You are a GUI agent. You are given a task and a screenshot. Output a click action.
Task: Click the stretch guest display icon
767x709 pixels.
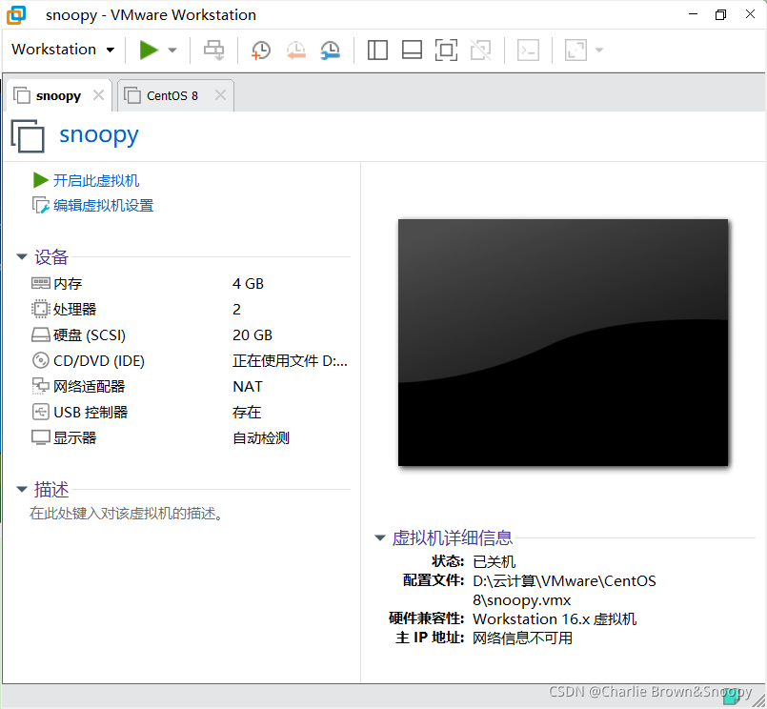pos(575,50)
